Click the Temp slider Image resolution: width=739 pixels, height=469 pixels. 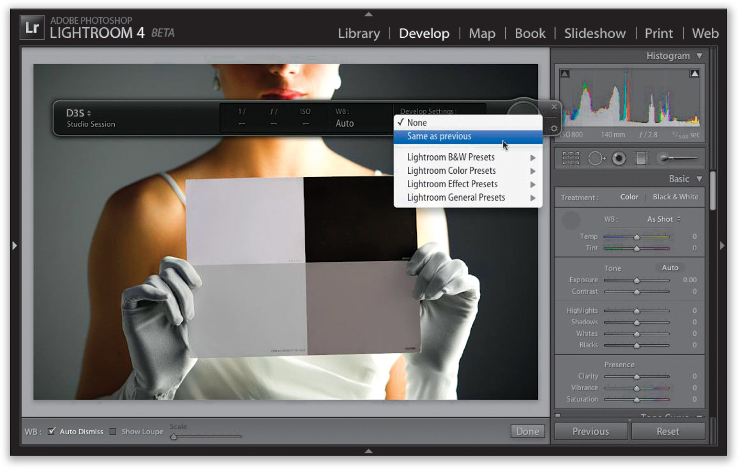pos(637,237)
